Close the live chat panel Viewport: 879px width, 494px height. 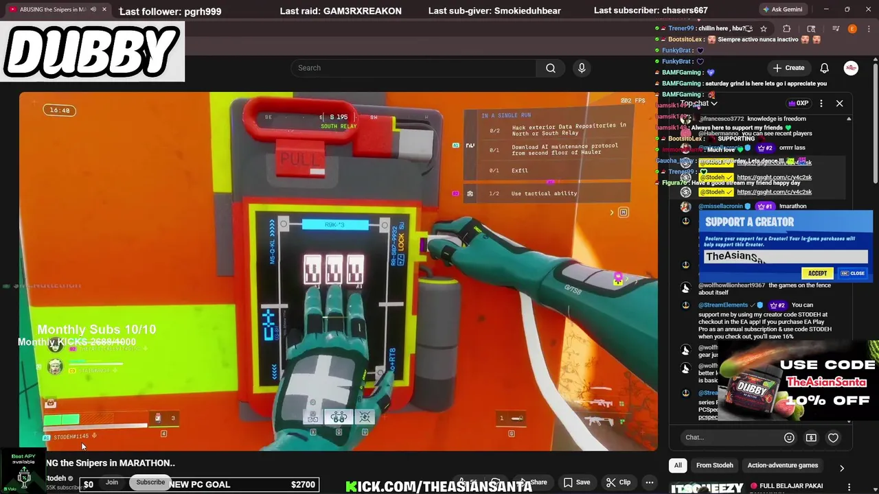[839, 104]
